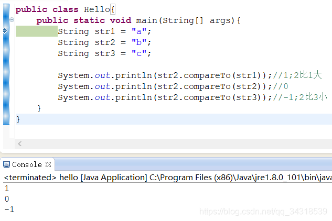
Task: Click console output line 0
Action: (7, 199)
